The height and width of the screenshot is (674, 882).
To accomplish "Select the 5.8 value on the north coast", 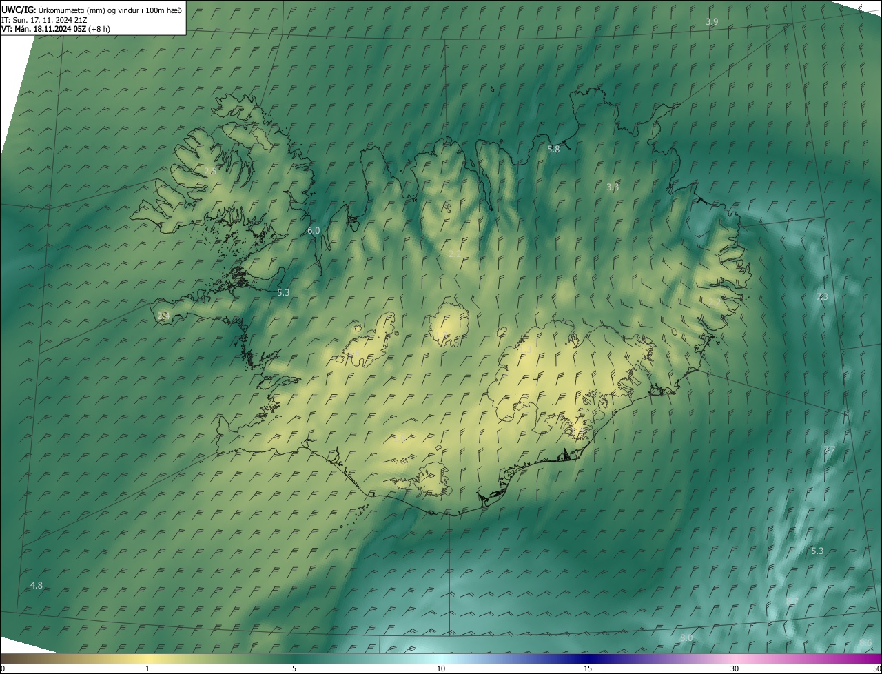I will tap(553, 150).
